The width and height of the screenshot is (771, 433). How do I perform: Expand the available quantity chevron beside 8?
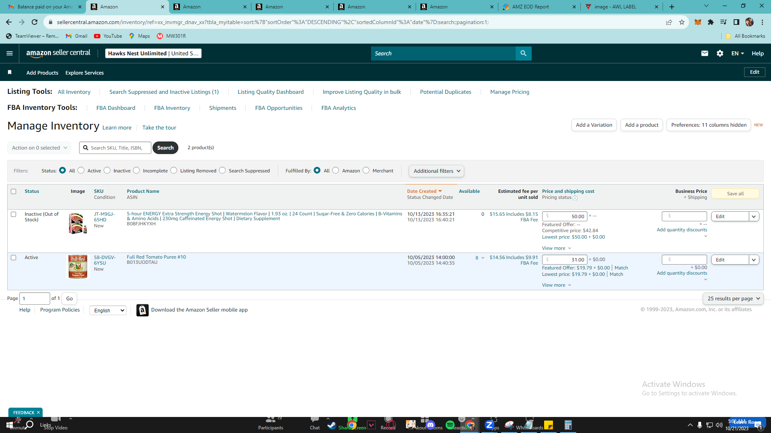(x=483, y=258)
